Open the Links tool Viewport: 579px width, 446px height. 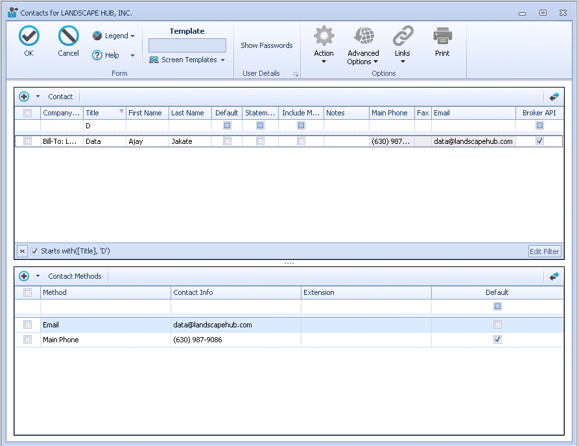(x=403, y=36)
